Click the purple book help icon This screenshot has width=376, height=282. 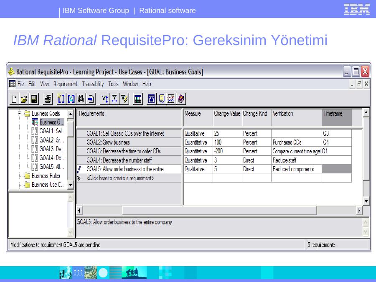[181, 99]
